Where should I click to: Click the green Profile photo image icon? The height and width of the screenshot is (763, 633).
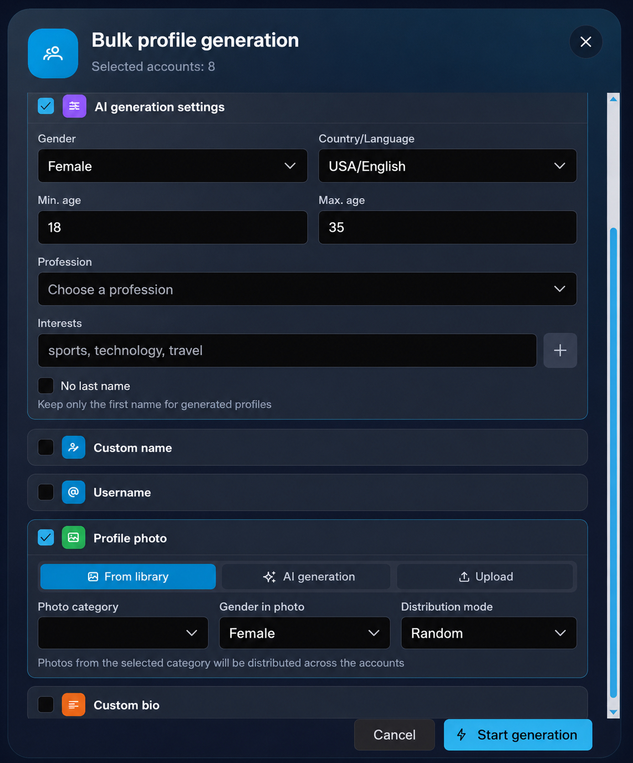73,537
